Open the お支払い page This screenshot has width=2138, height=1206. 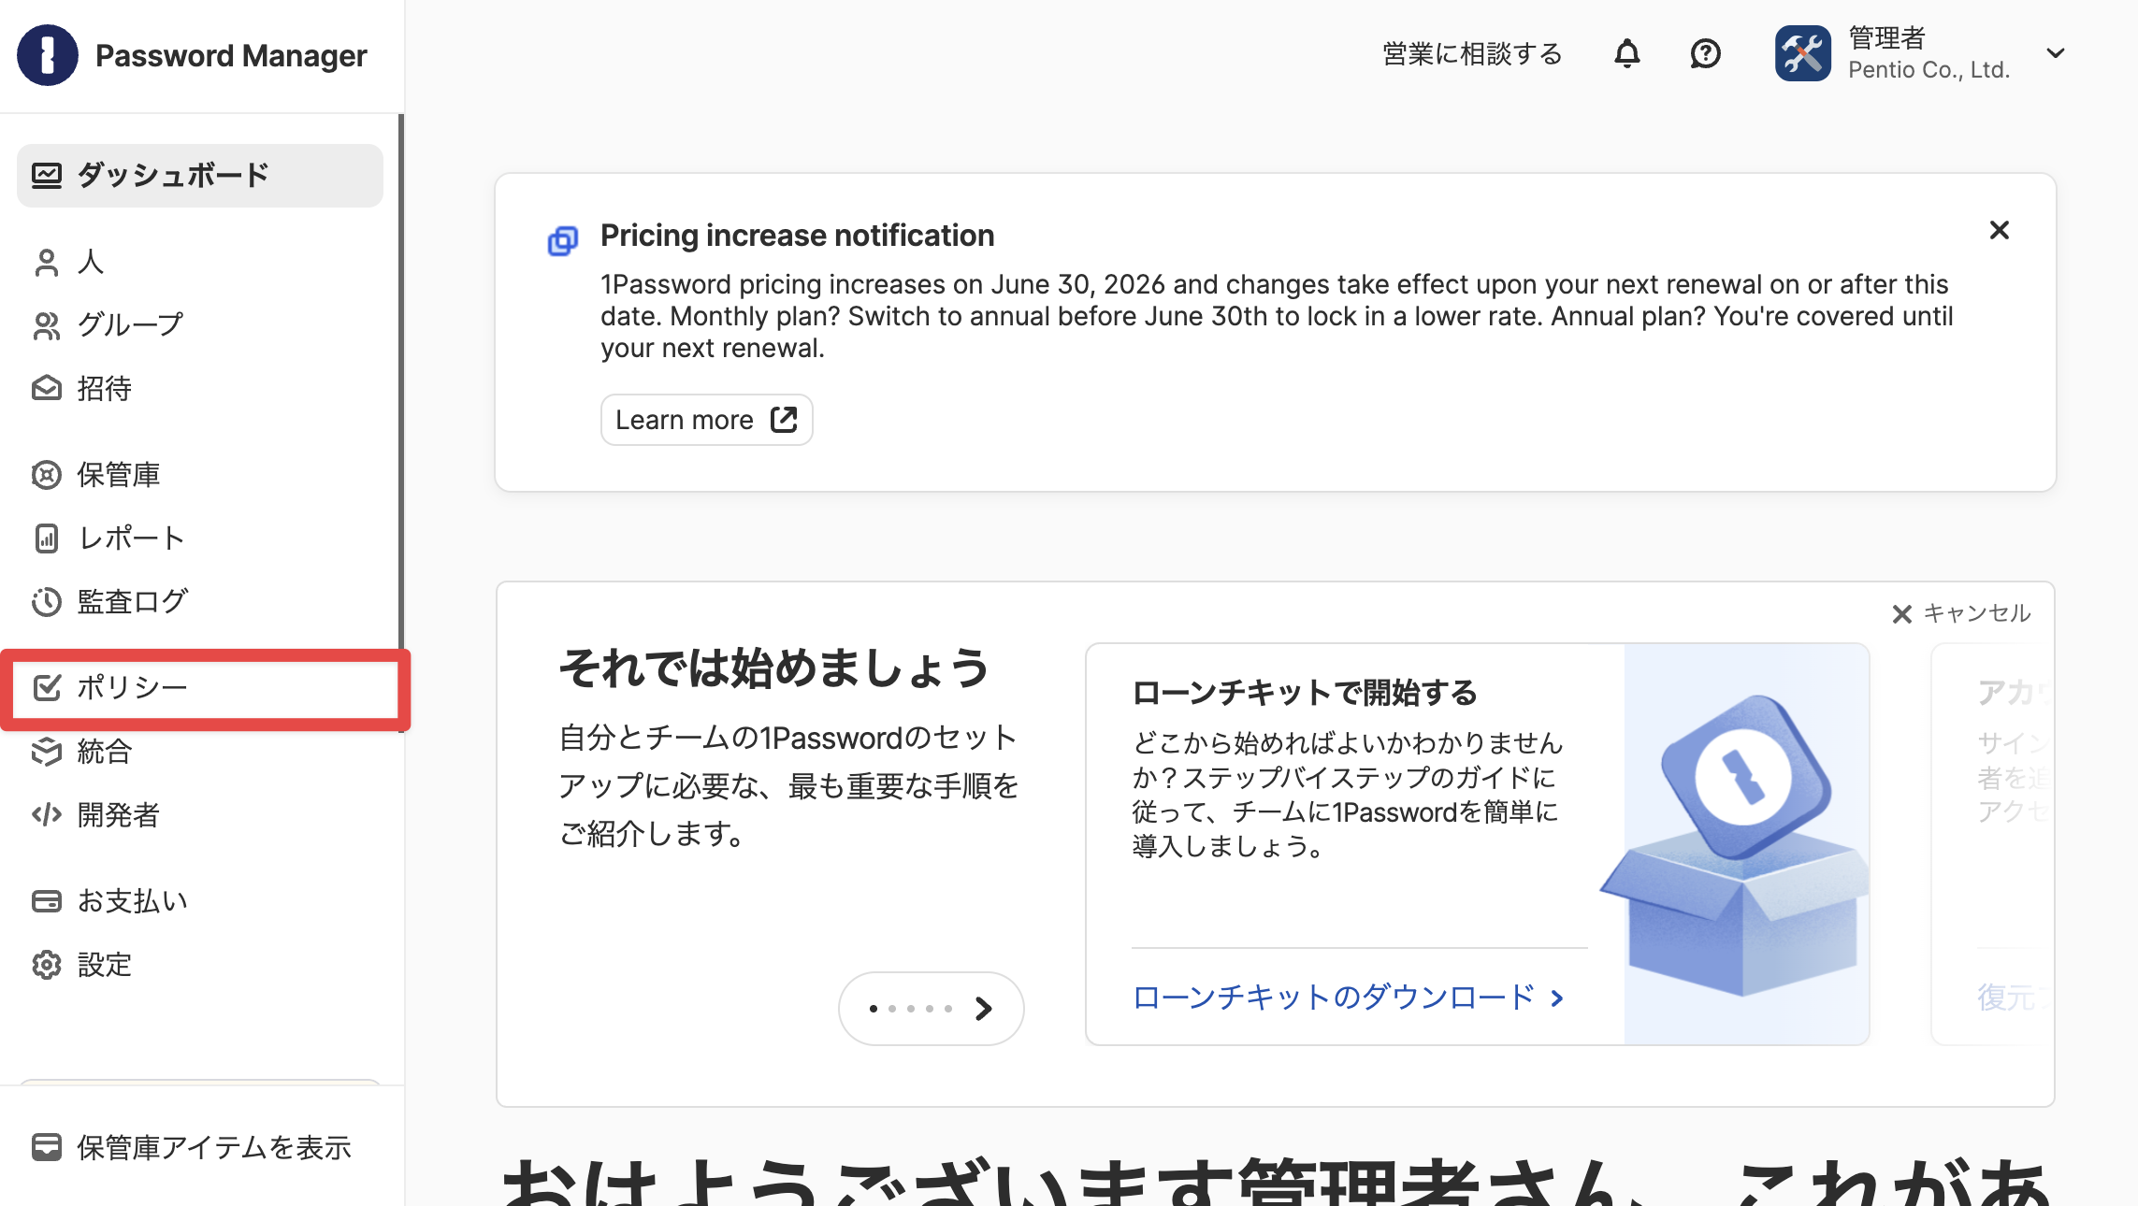point(200,900)
